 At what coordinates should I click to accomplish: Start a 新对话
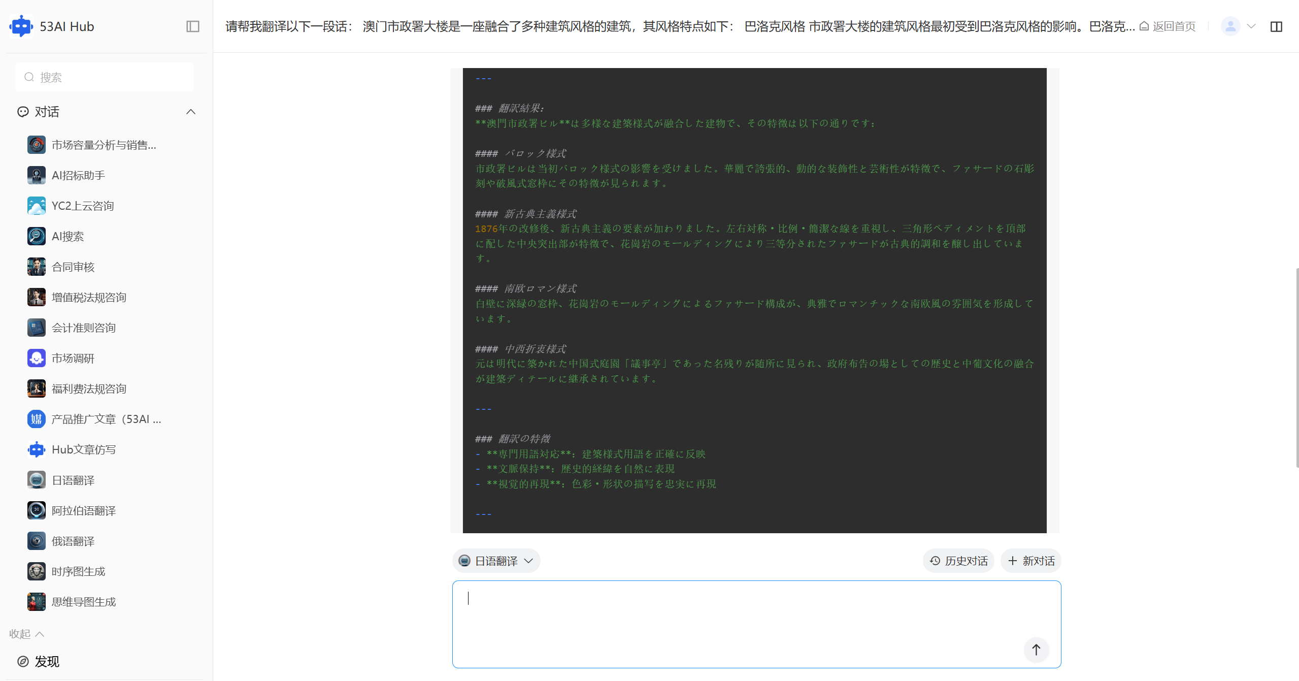pos(1031,561)
